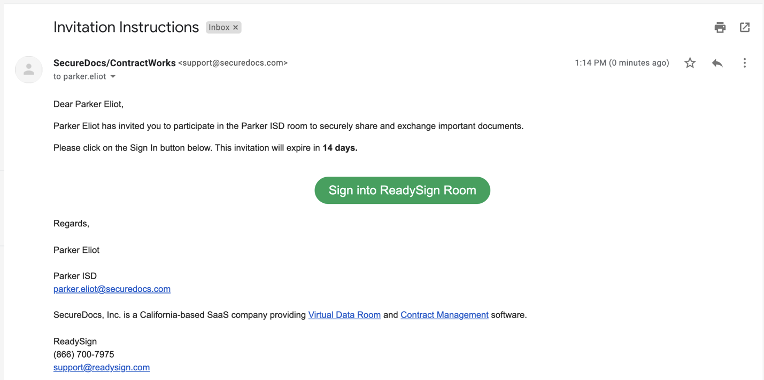Select the sender name SecureDocs/ContractWorks
The image size is (764, 380).
[x=114, y=63]
